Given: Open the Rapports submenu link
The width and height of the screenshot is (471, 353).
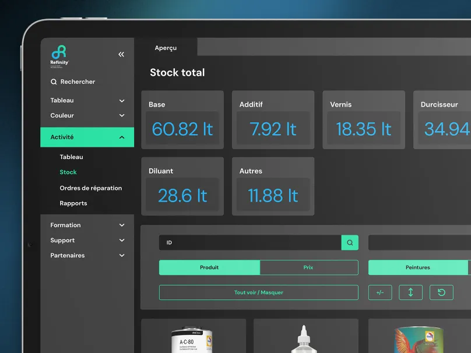Looking at the screenshot, I should (x=73, y=203).
